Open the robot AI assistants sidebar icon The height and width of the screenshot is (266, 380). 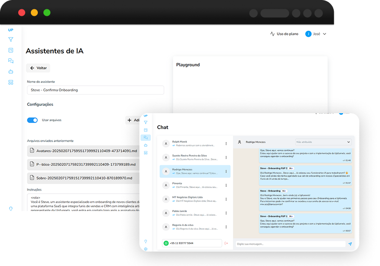(11, 72)
